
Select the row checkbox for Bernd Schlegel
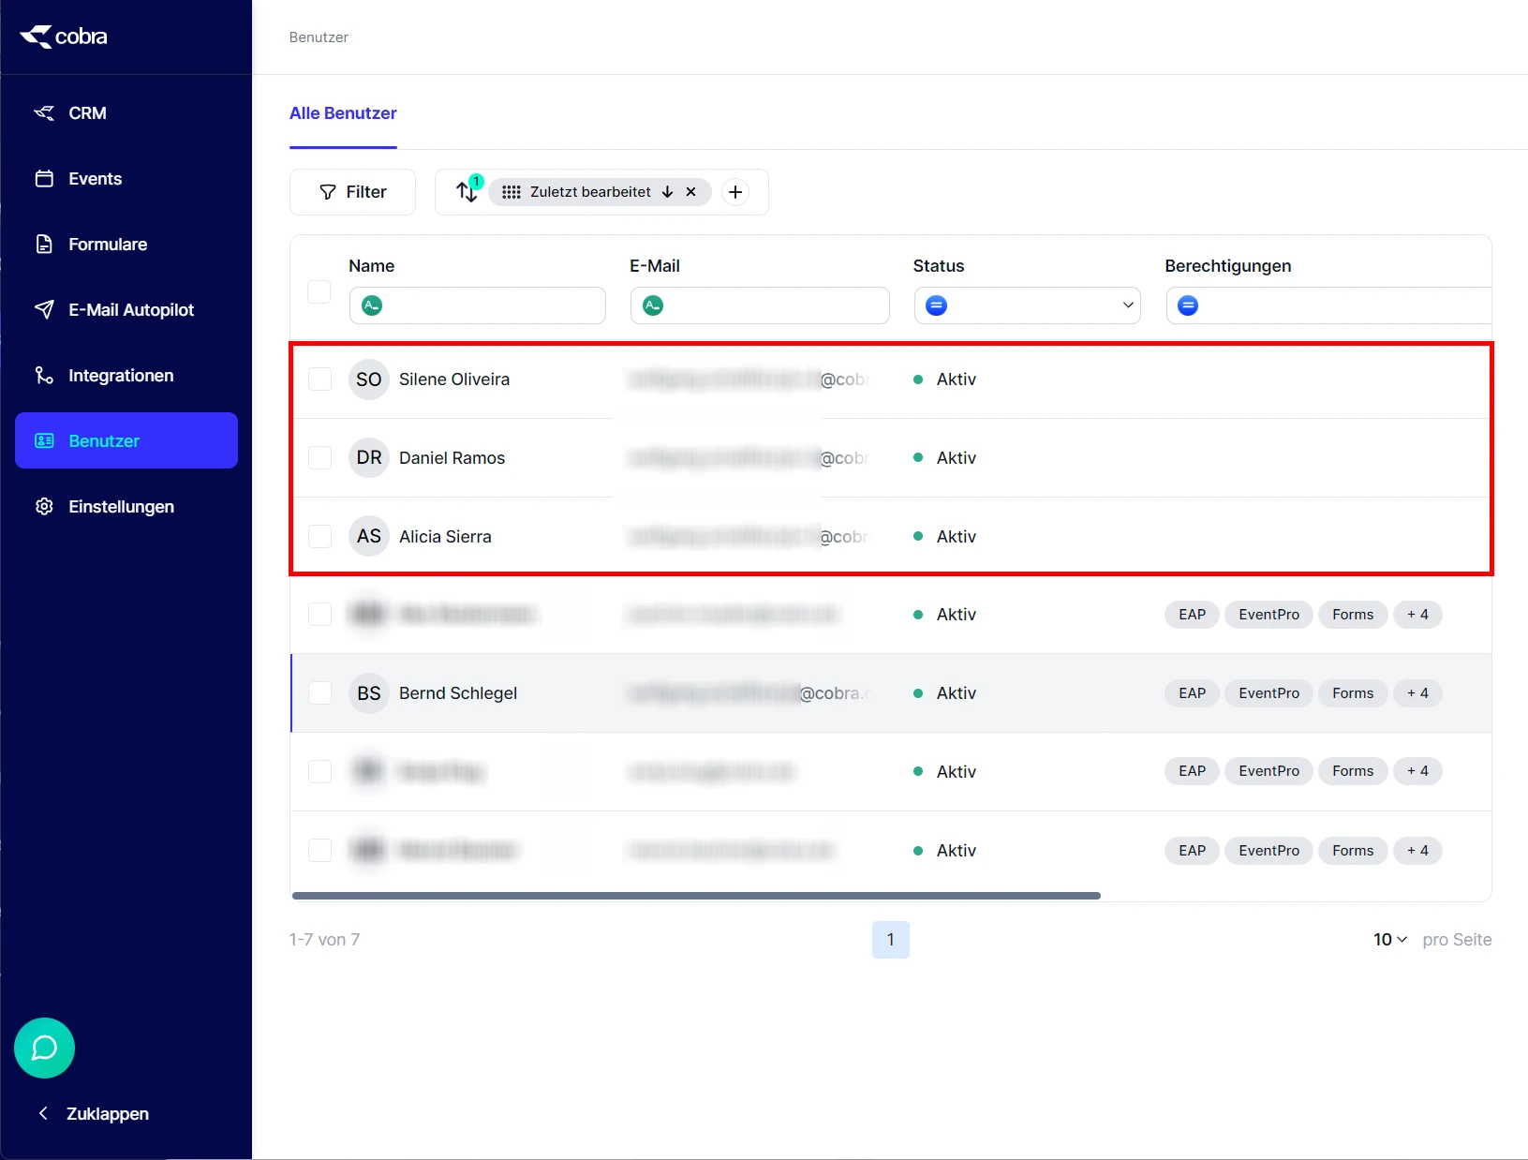tap(319, 692)
